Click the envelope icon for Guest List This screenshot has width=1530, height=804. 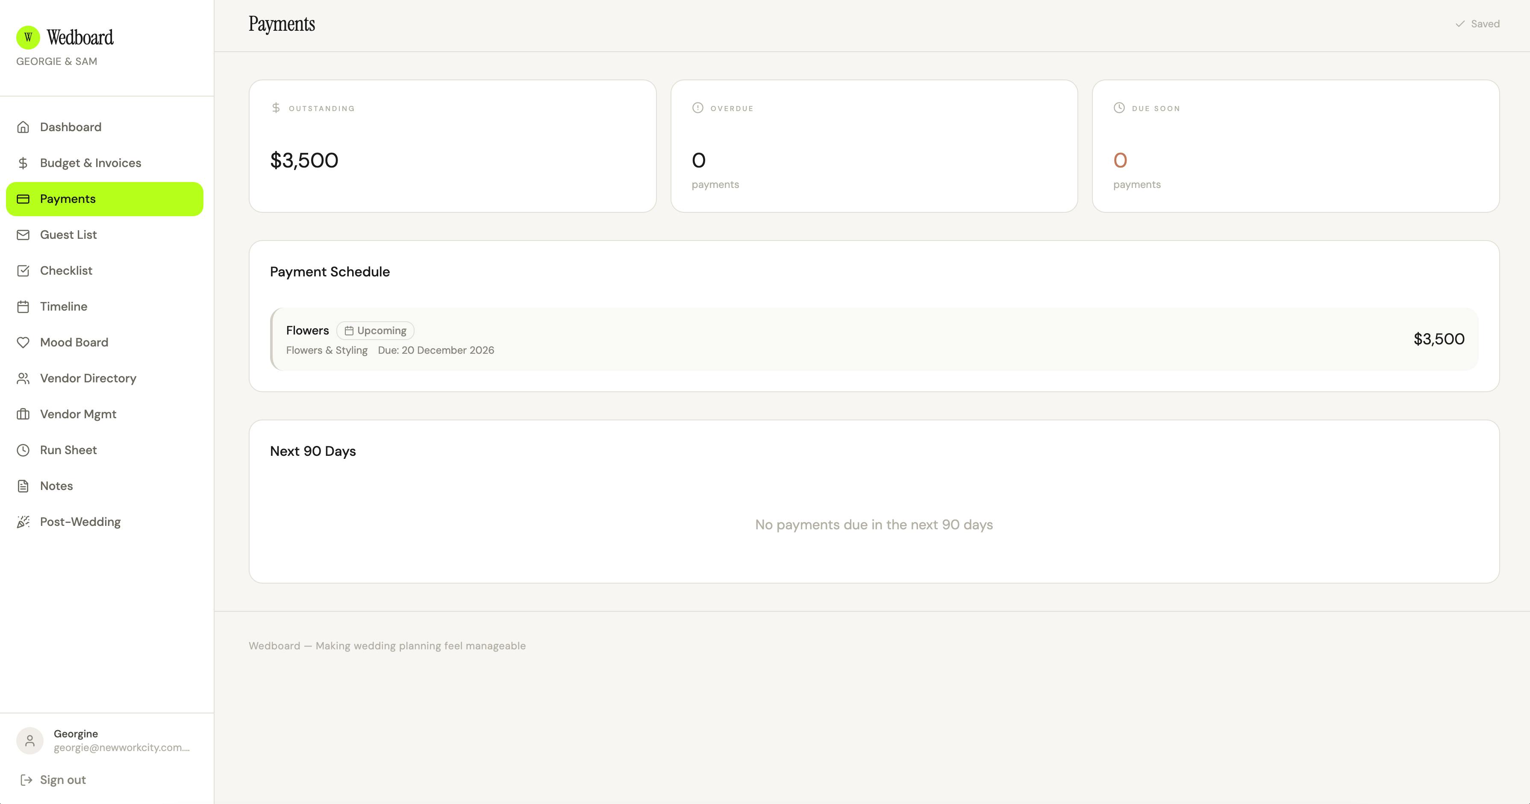tap(23, 235)
